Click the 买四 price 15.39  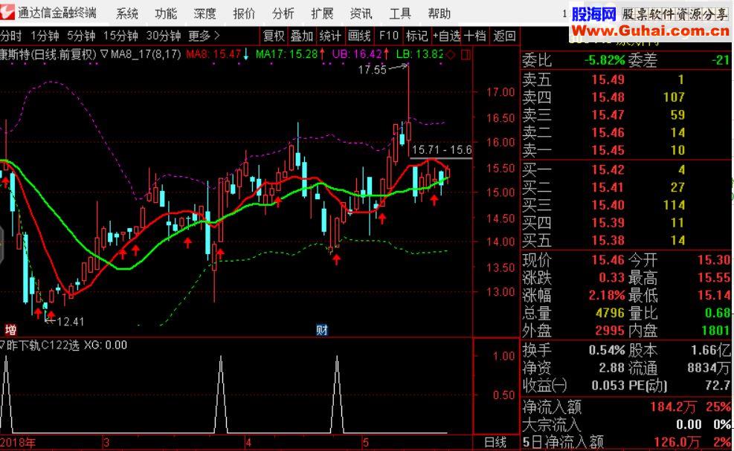(608, 223)
